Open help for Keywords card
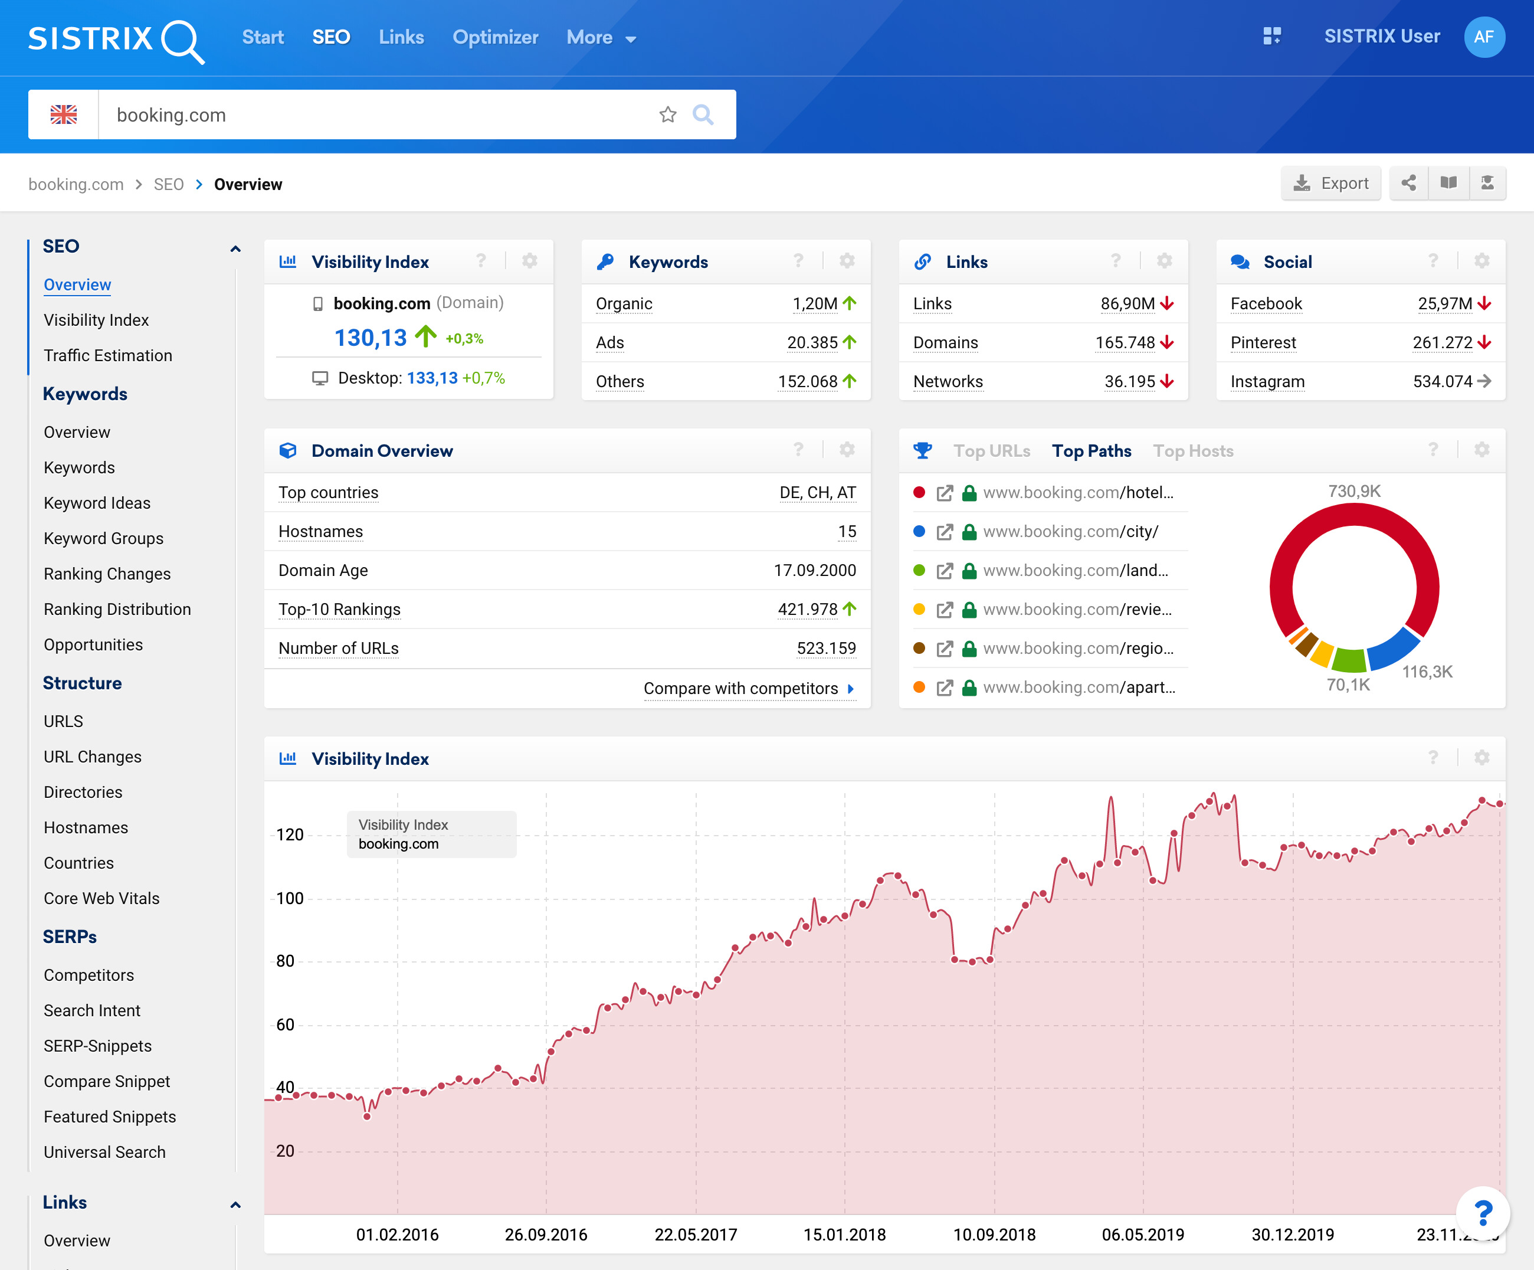 pyautogui.click(x=798, y=261)
